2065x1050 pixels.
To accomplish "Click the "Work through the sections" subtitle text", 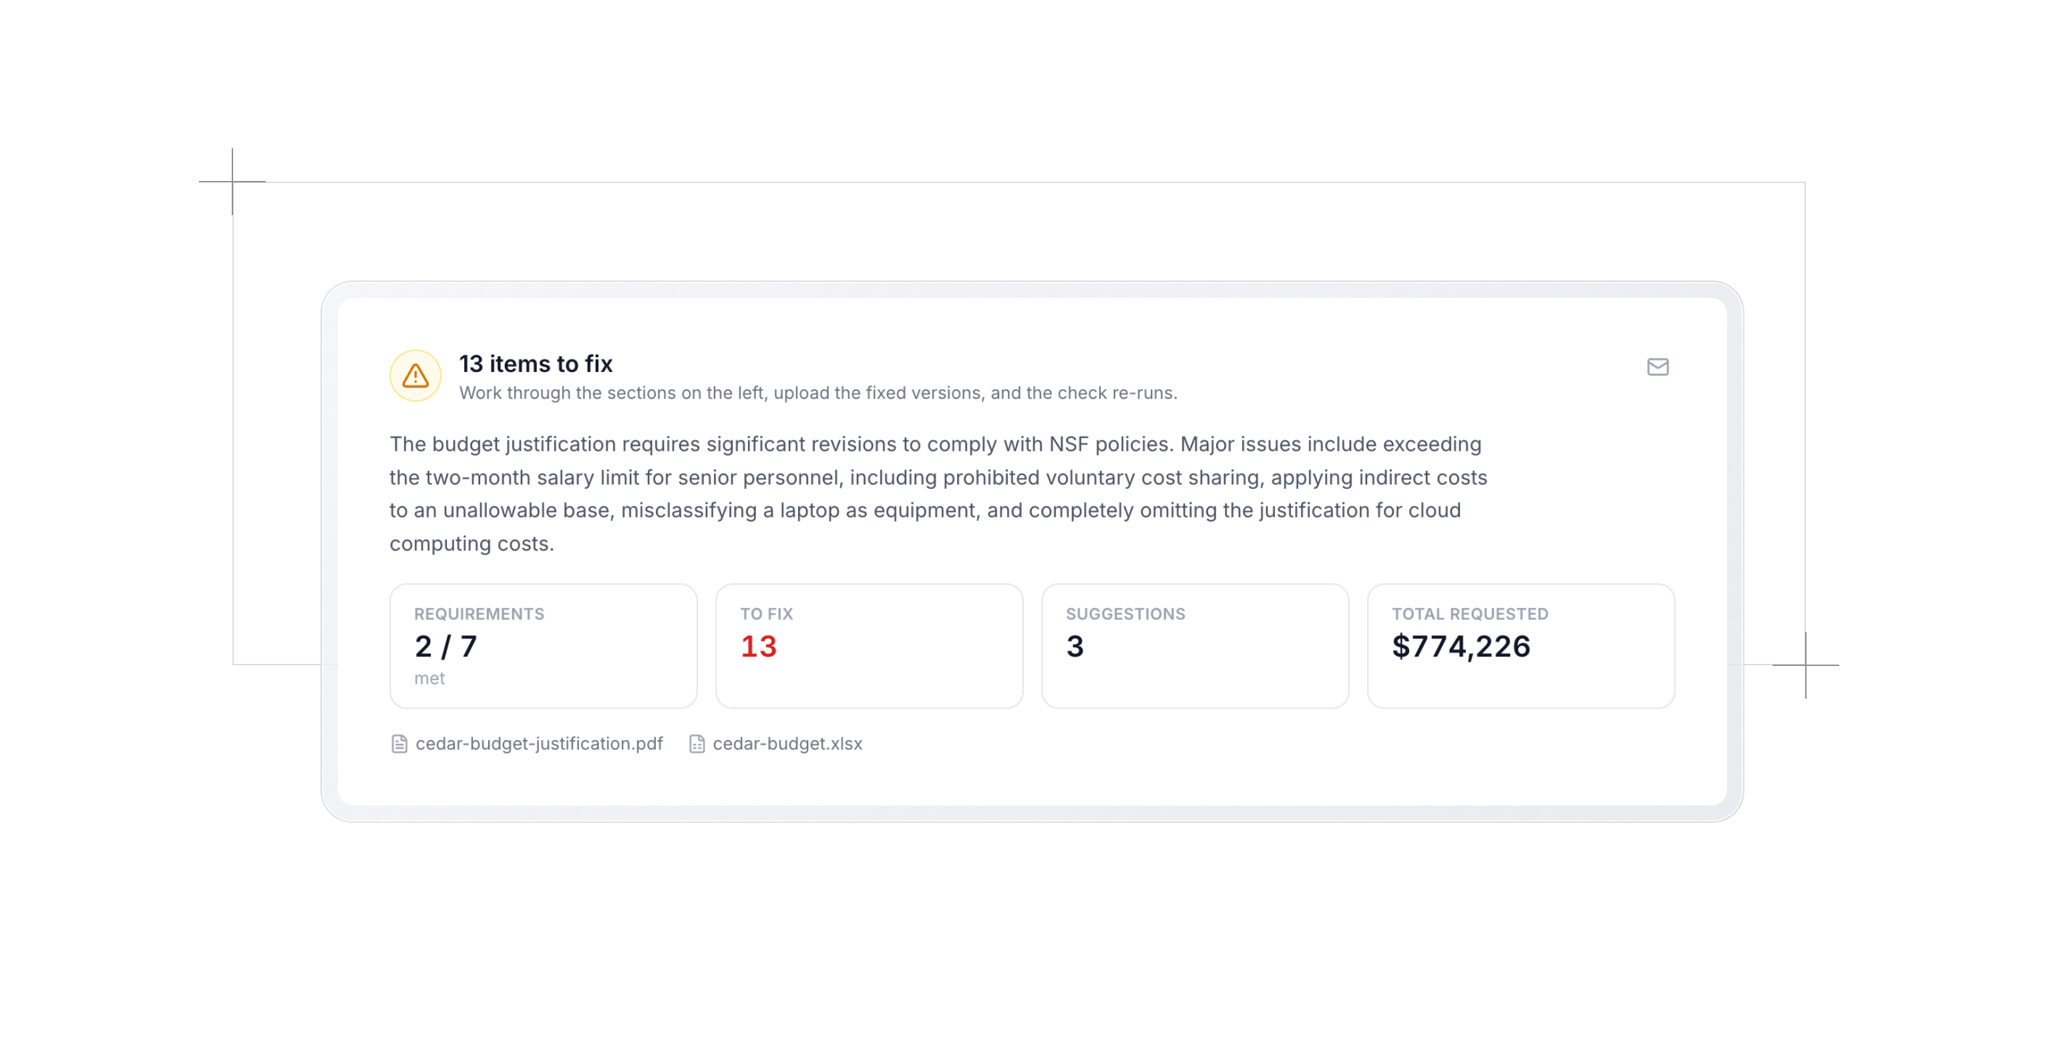I will [x=819, y=393].
